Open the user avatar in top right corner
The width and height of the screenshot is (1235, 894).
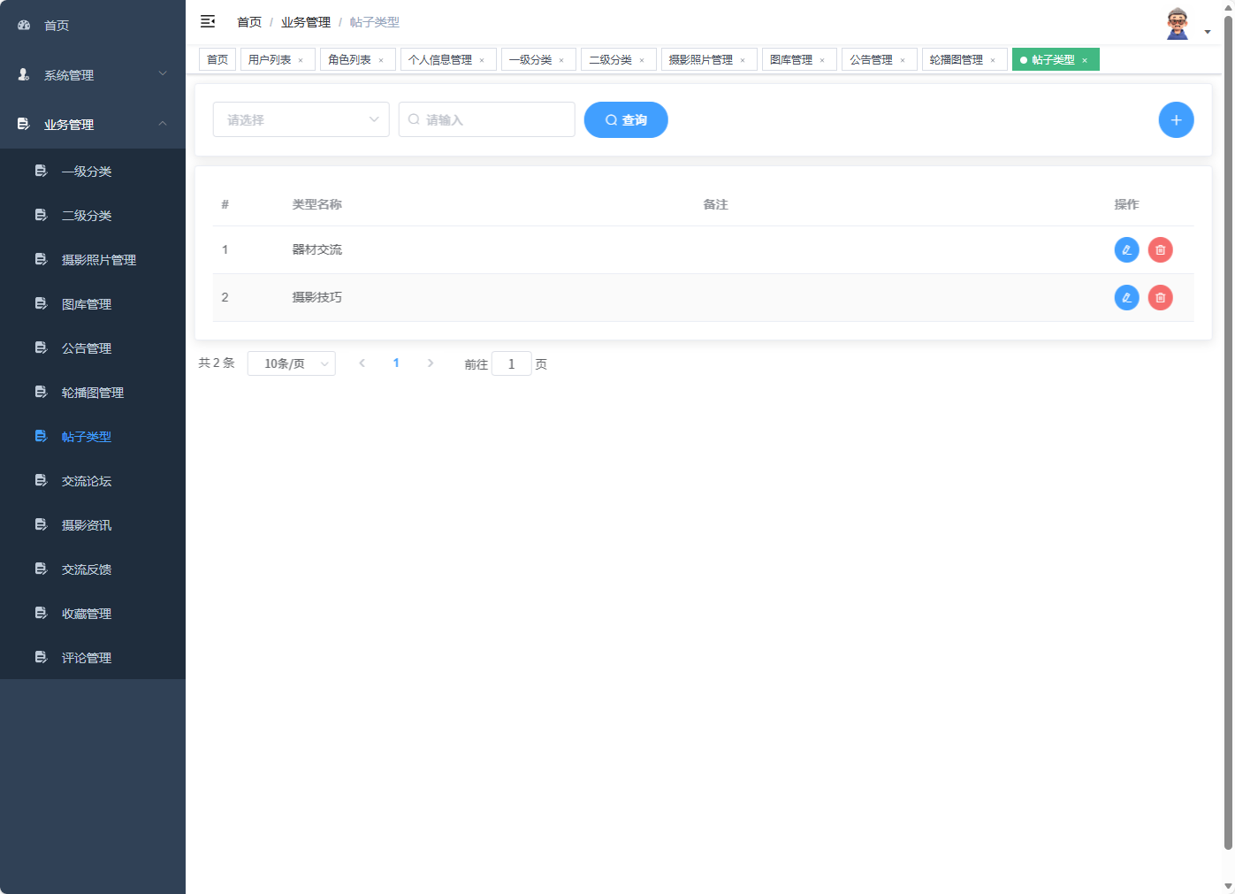point(1177,22)
